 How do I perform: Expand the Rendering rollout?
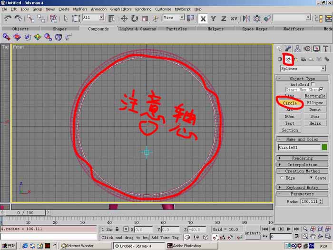[x=303, y=158]
